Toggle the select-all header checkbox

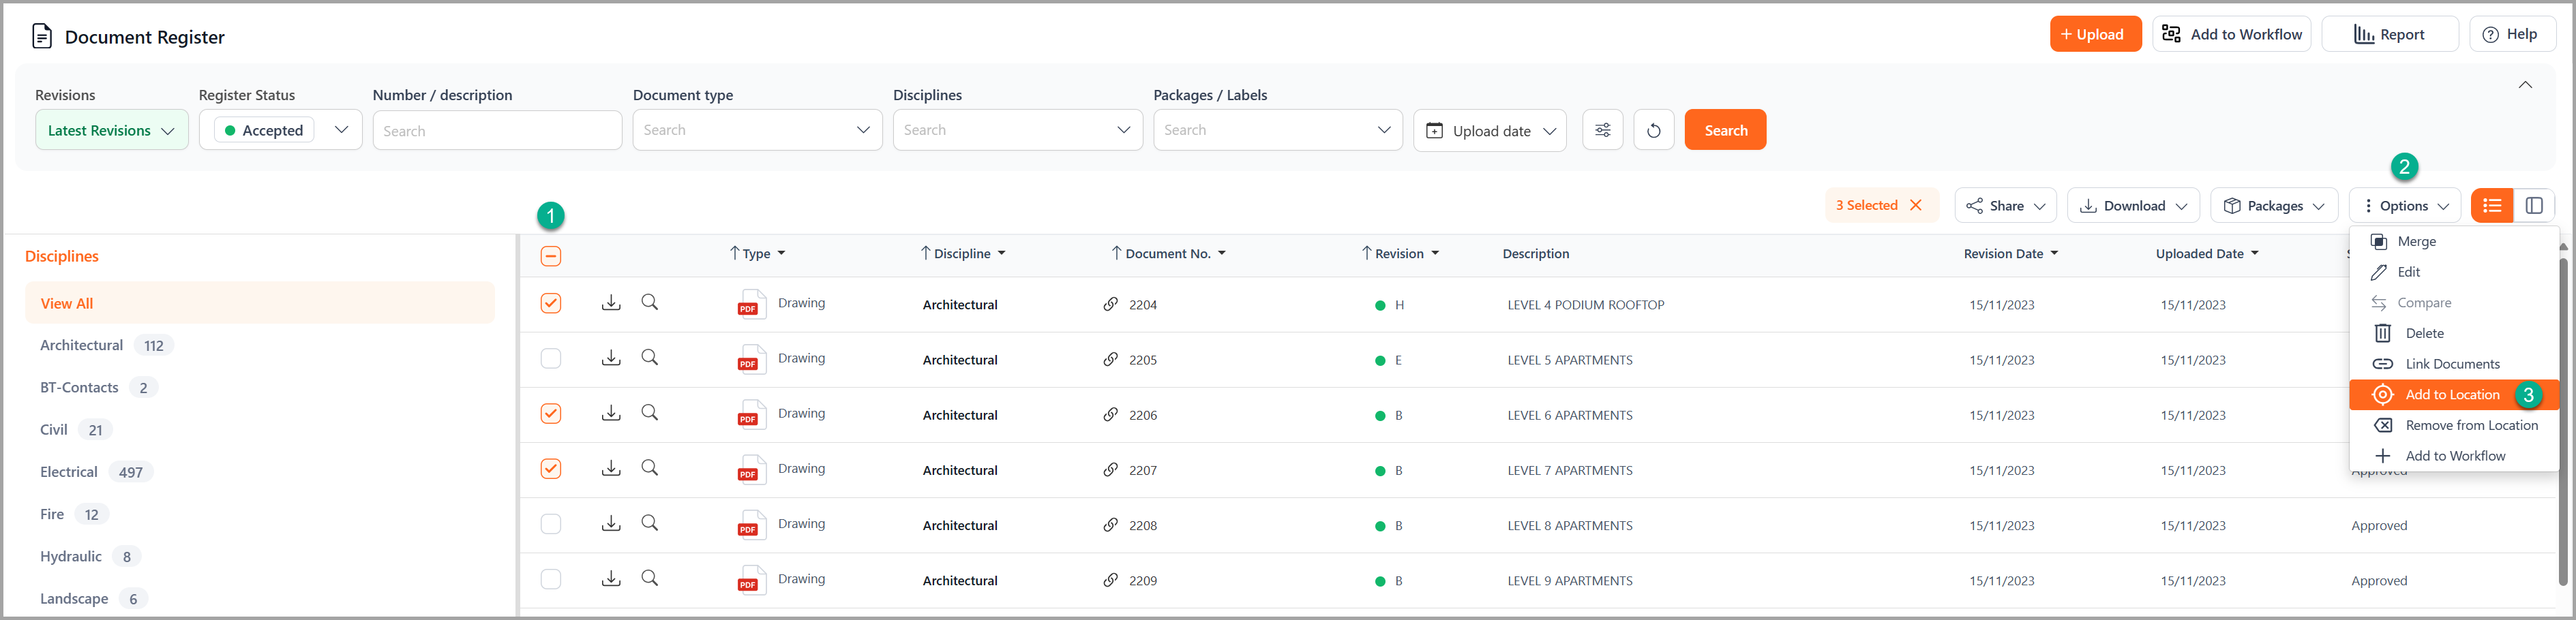[551, 256]
